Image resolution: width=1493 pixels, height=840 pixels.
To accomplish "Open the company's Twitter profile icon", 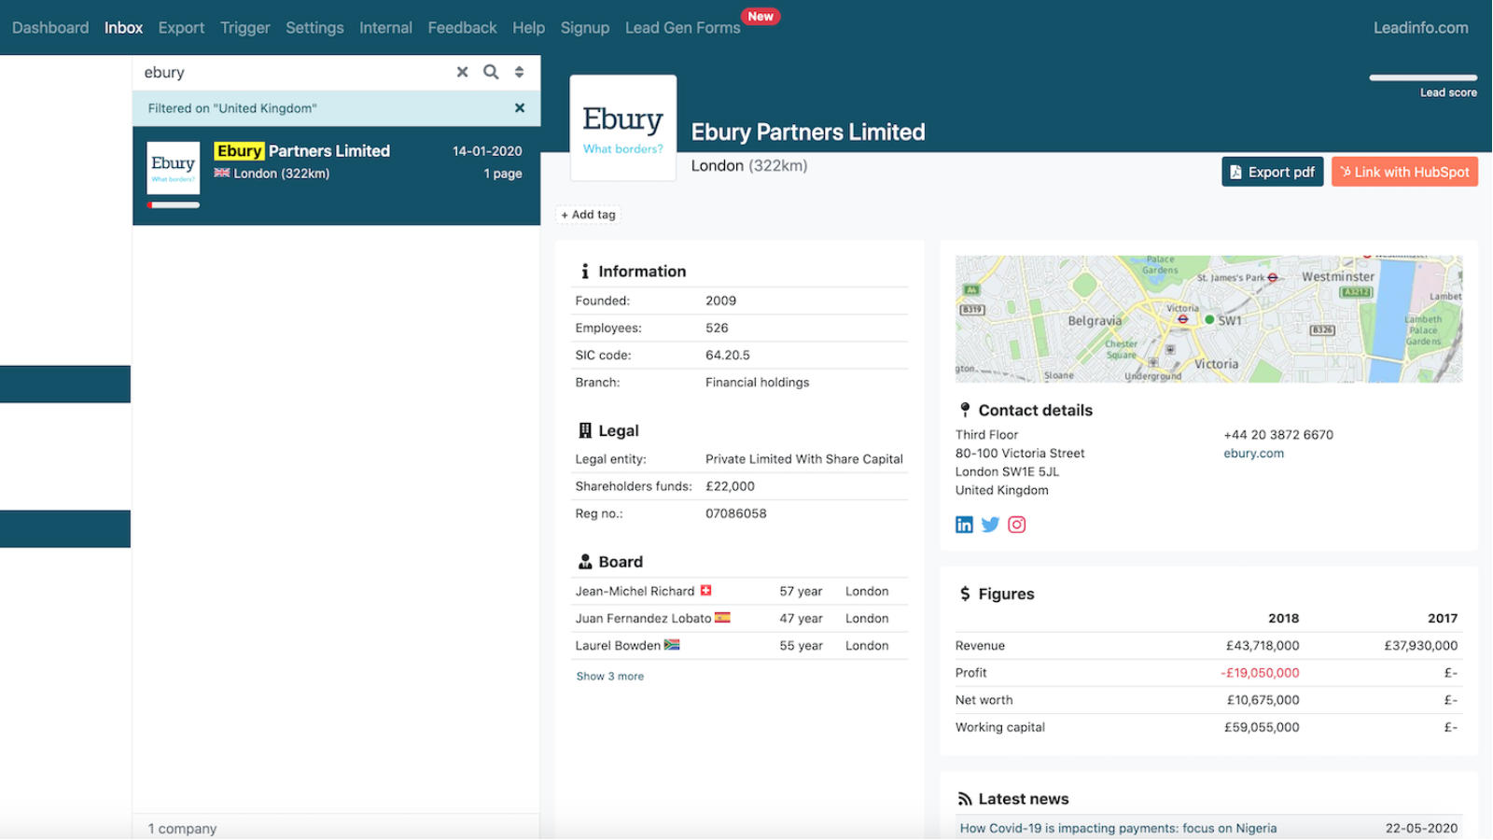I will [989, 525].
